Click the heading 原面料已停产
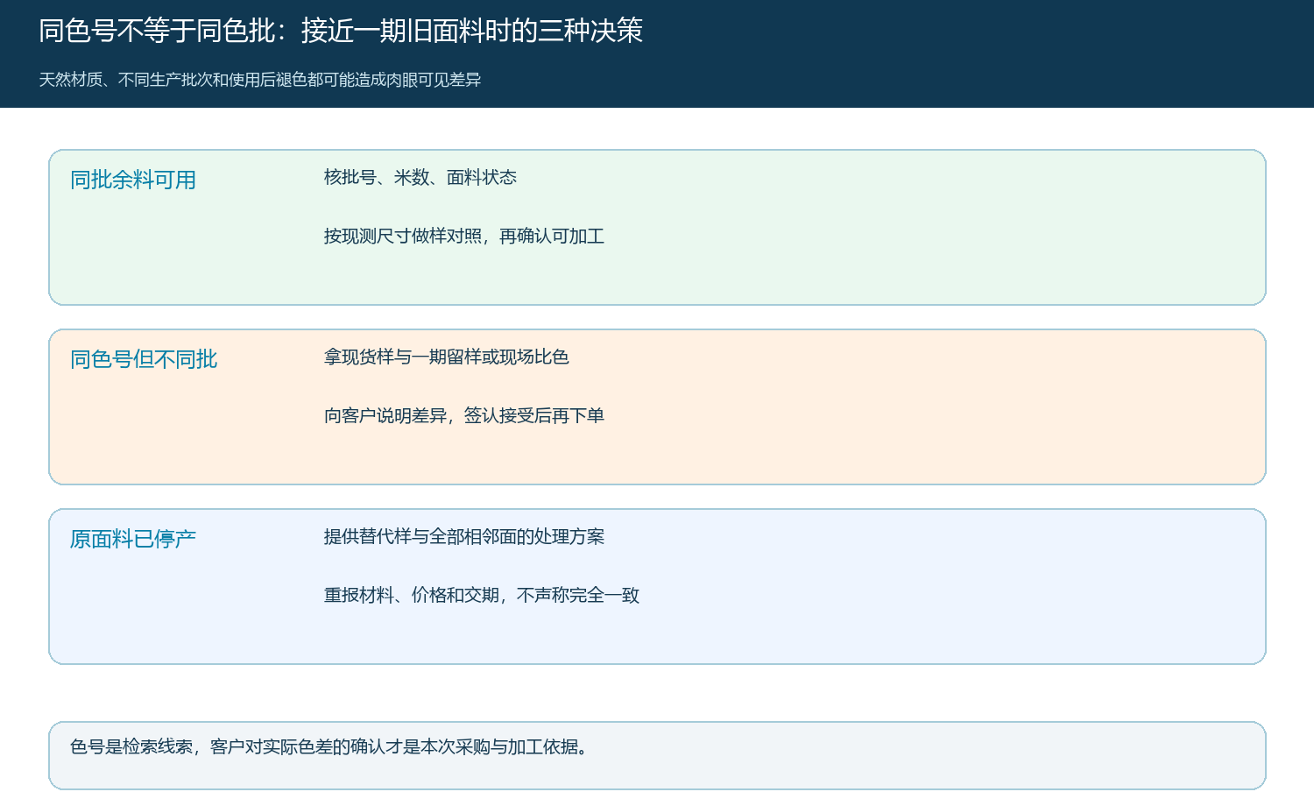The height and width of the screenshot is (806, 1314). tap(133, 539)
